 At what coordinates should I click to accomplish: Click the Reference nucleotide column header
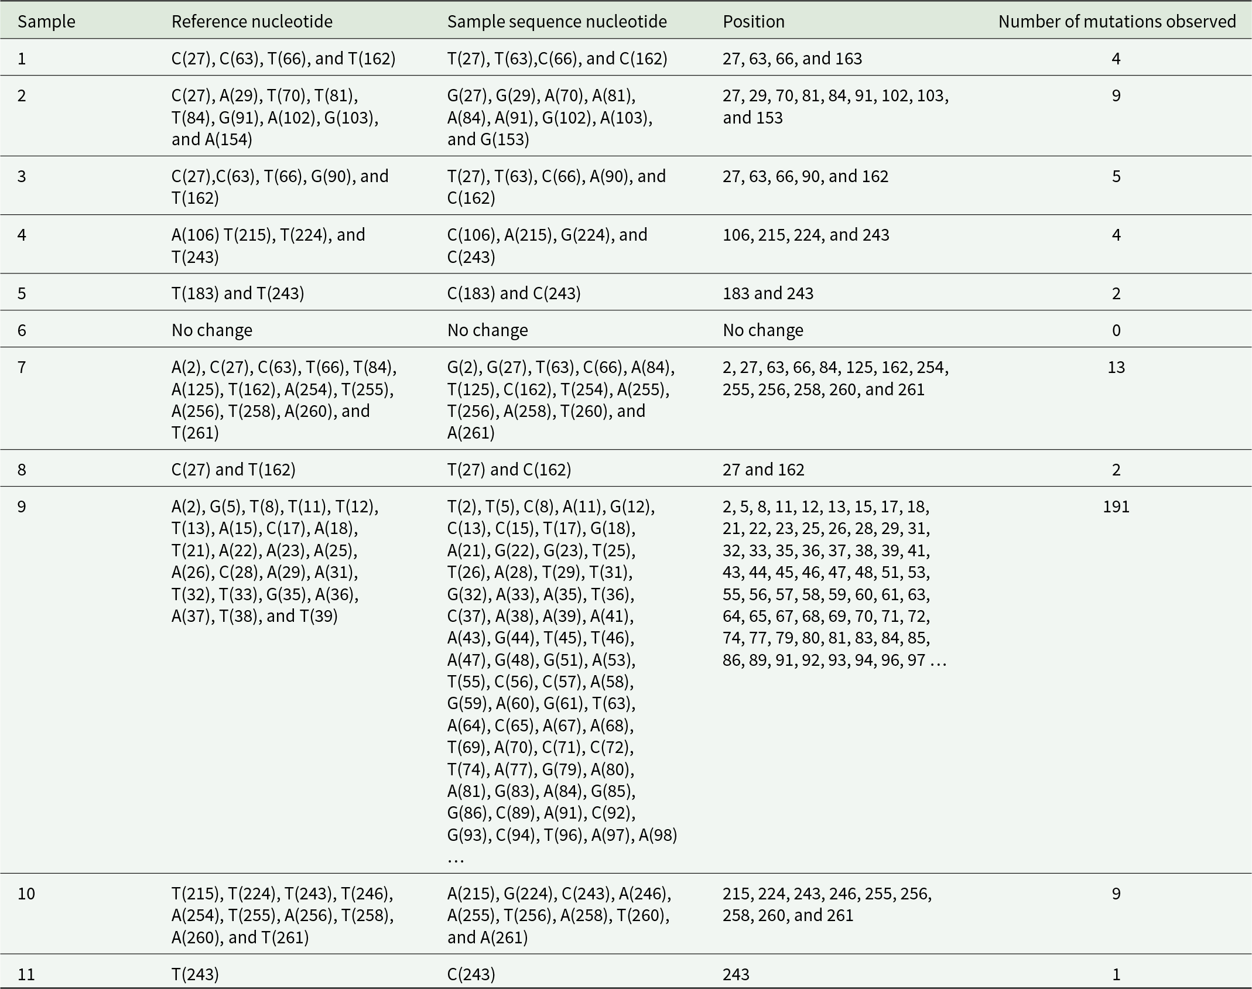coord(252,22)
